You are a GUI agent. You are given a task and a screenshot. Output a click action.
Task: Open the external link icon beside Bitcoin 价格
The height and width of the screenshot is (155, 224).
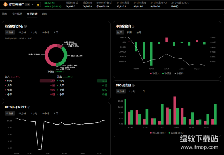pyautogui.click(x=111, y=2)
